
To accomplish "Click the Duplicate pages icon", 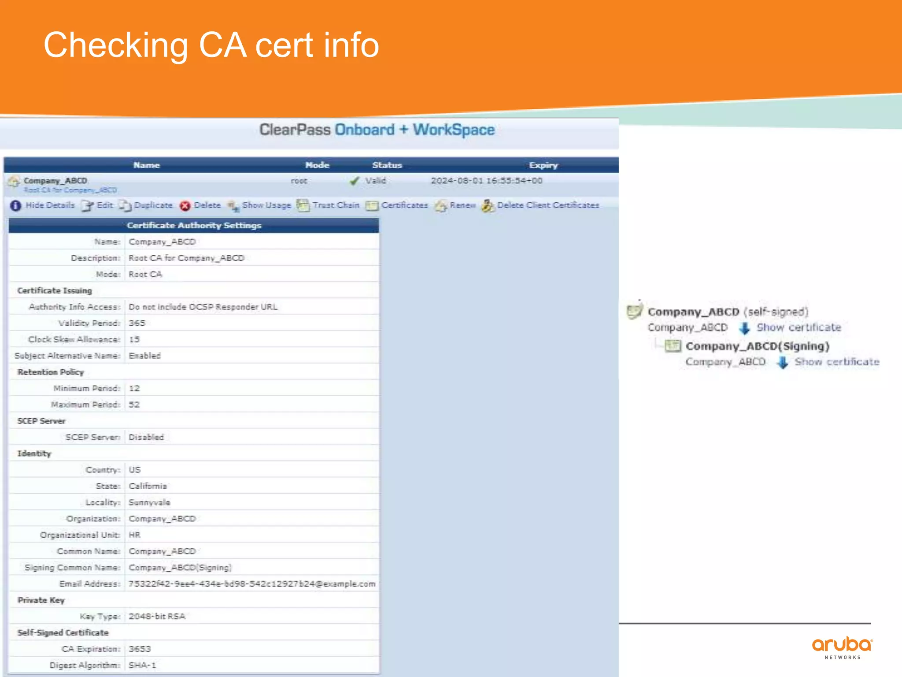I will (x=125, y=206).
